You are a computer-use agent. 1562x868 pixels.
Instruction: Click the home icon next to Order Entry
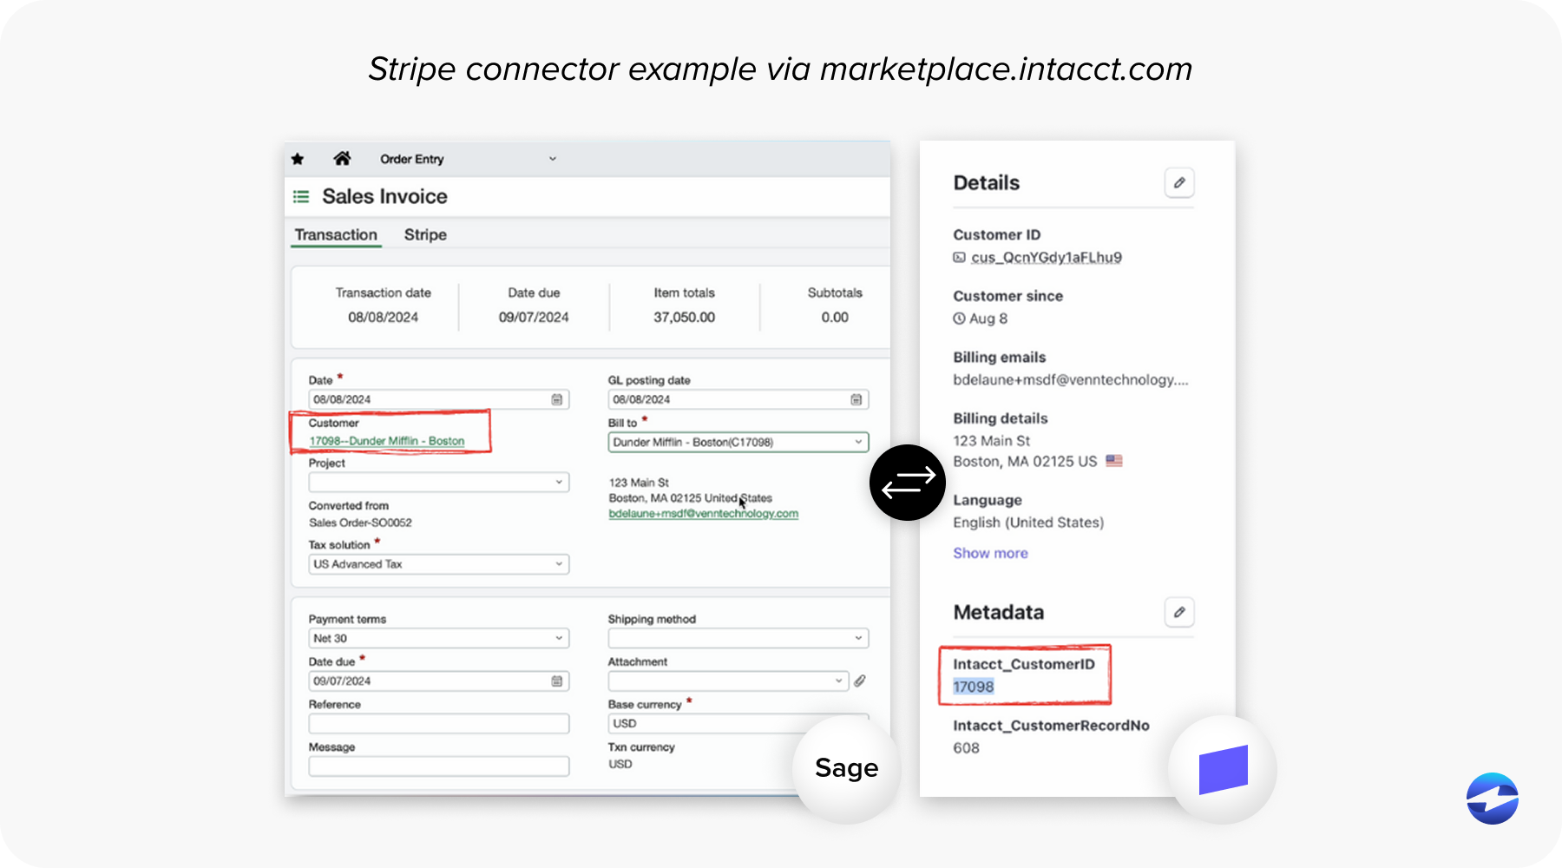pyautogui.click(x=342, y=157)
